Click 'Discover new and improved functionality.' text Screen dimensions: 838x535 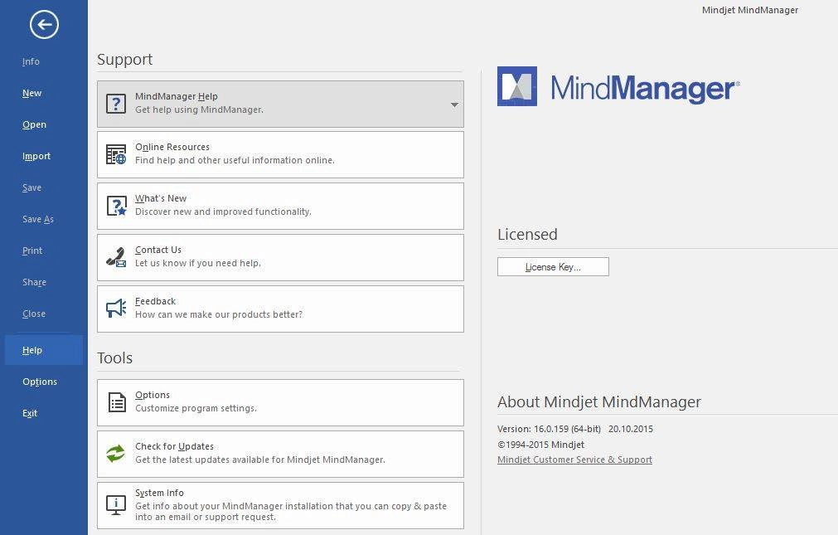click(x=223, y=212)
